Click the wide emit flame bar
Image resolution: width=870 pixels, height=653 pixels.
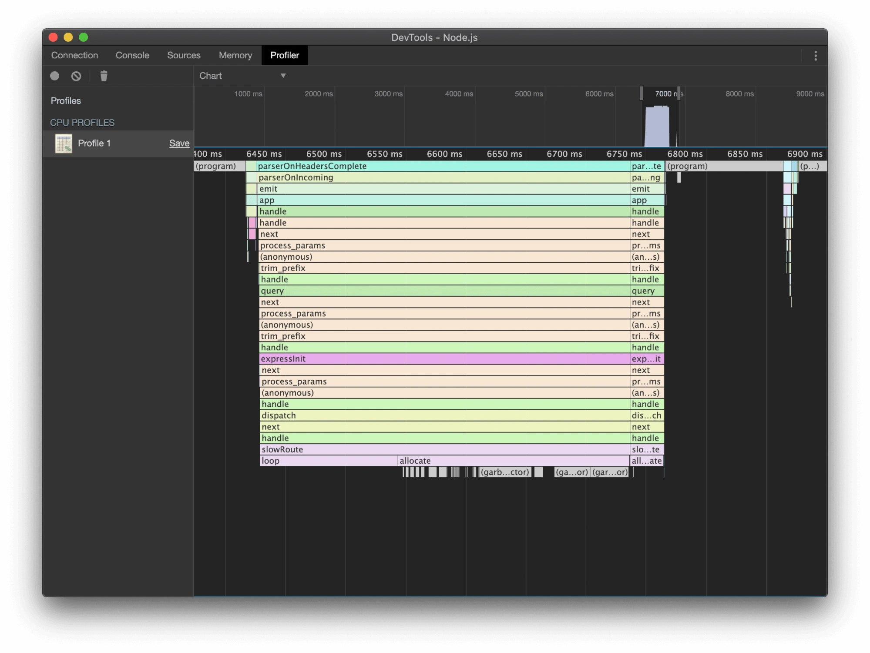tap(443, 189)
